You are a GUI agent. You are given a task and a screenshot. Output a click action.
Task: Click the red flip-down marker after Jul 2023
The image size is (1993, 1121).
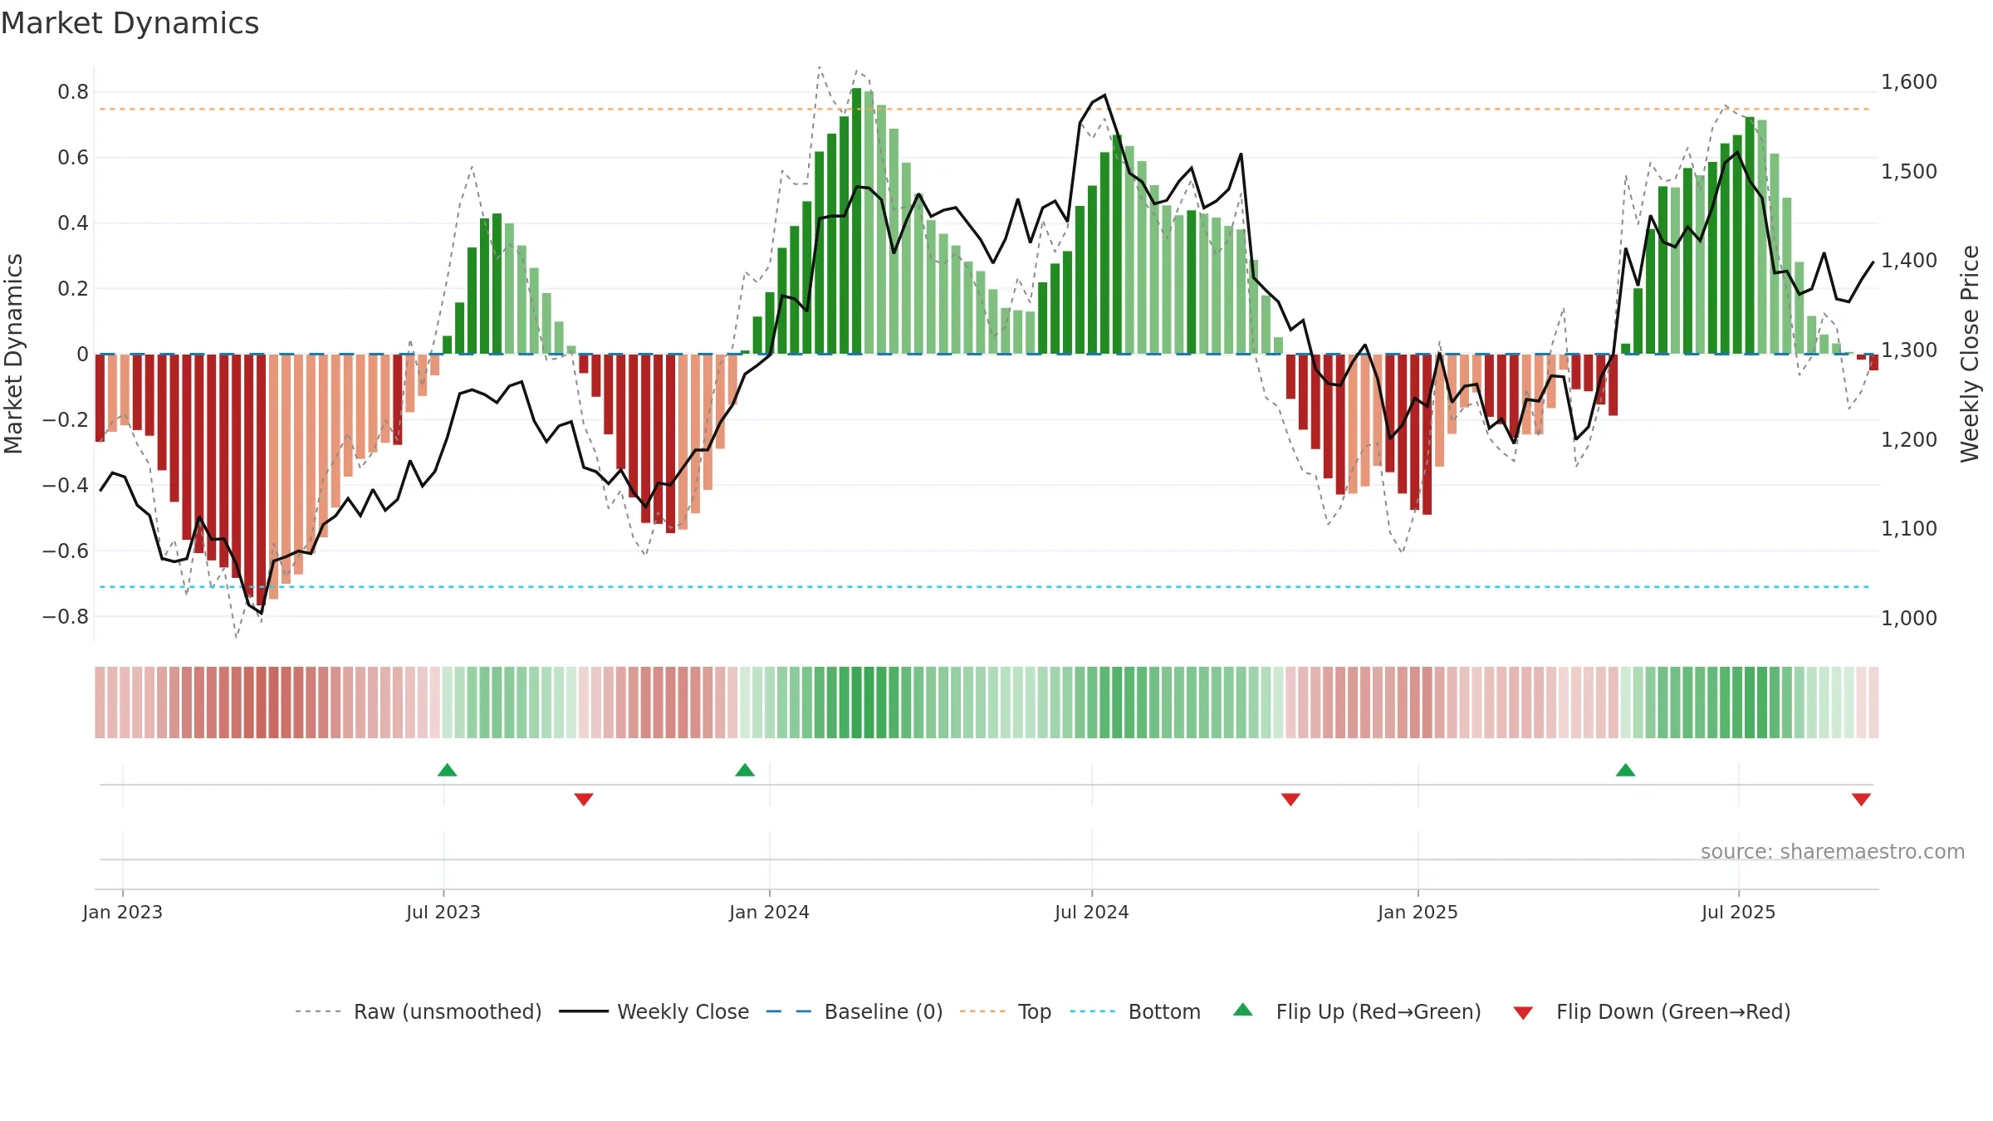[x=584, y=800]
